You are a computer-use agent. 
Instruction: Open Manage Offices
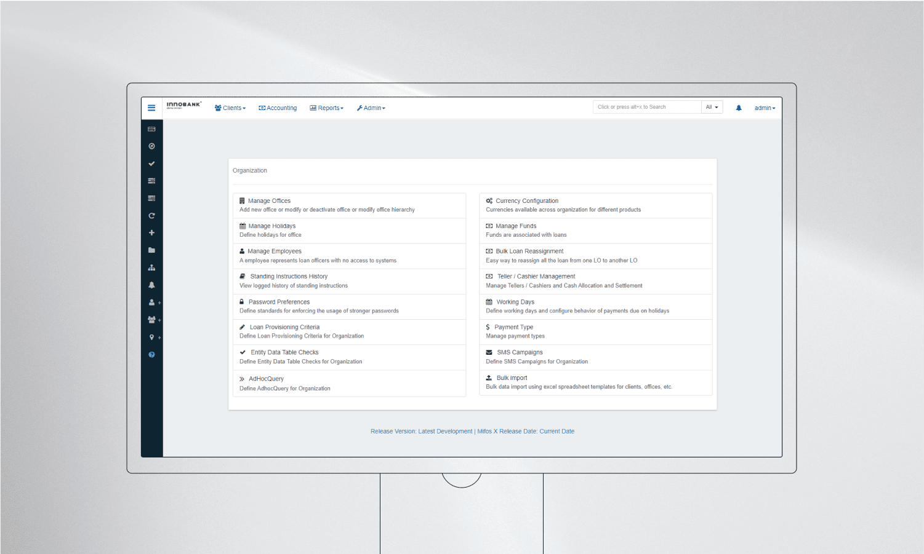[x=268, y=200]
